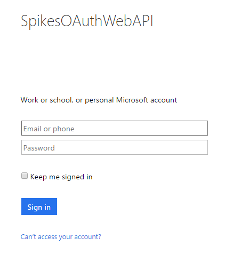Submit the form with the blue Sign in button

(39, 207)
